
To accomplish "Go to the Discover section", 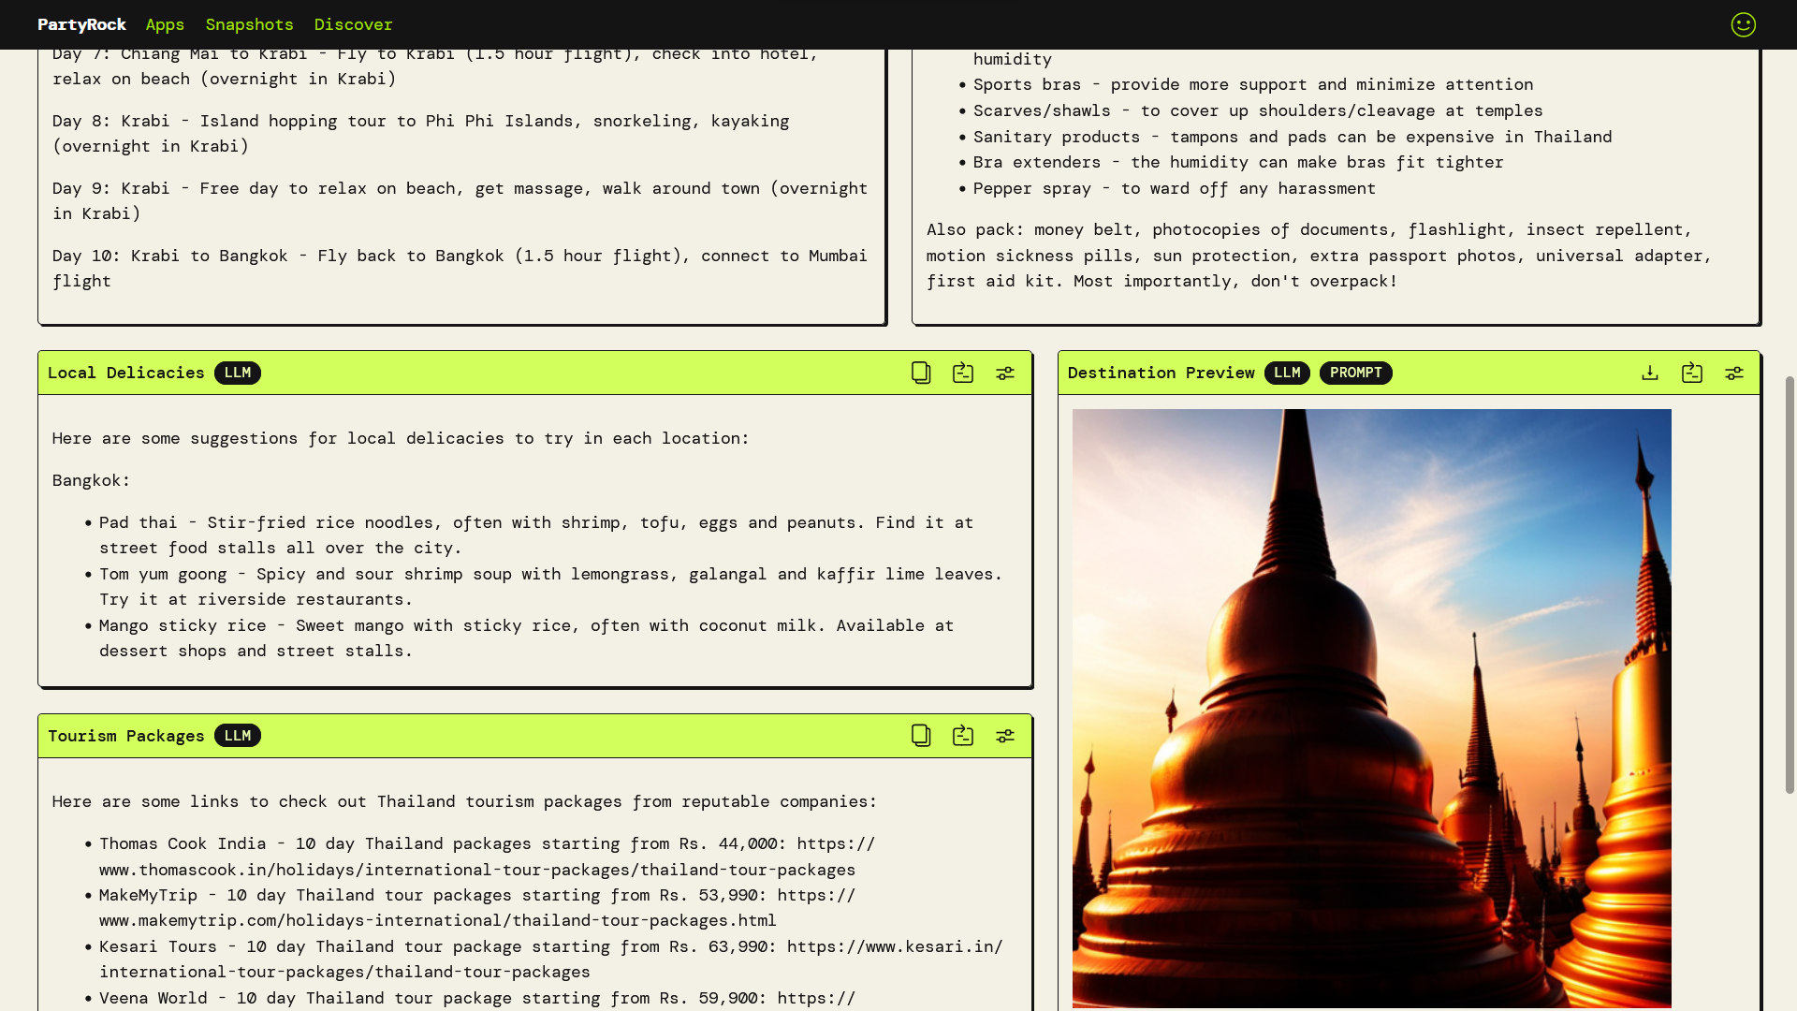I will coord(354,24).
